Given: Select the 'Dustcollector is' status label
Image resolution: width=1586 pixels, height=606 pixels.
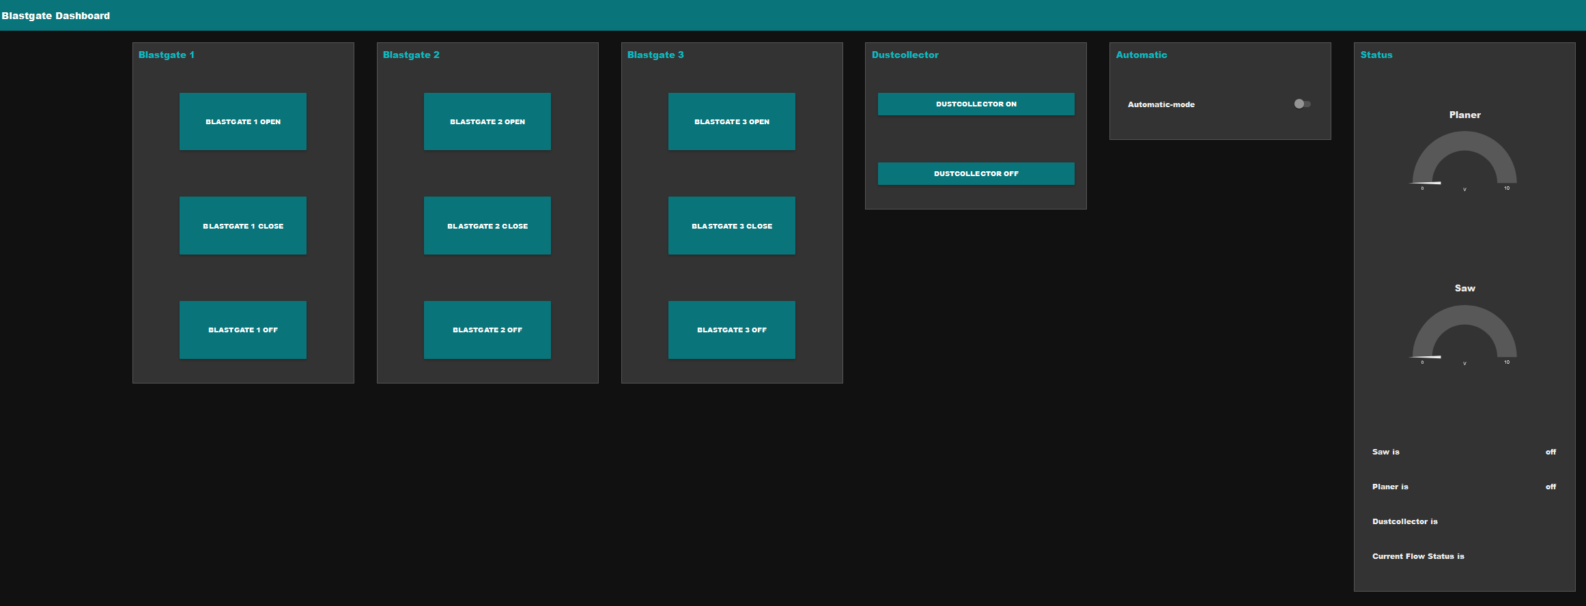Looking at the screenshot, I should 1405,521.
